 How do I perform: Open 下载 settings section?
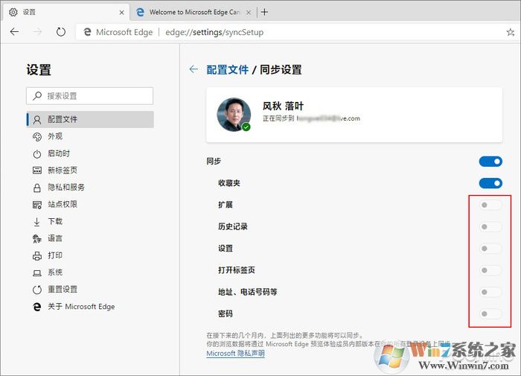90,222
